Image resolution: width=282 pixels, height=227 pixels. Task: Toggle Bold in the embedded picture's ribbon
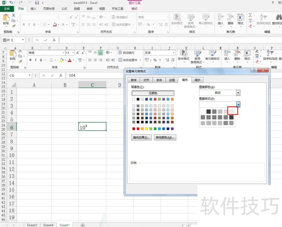pos(30,60)
